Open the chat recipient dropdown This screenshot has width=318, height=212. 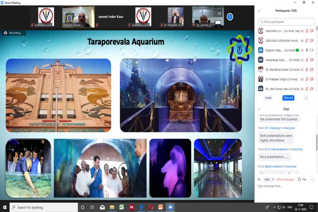[269, 179]
